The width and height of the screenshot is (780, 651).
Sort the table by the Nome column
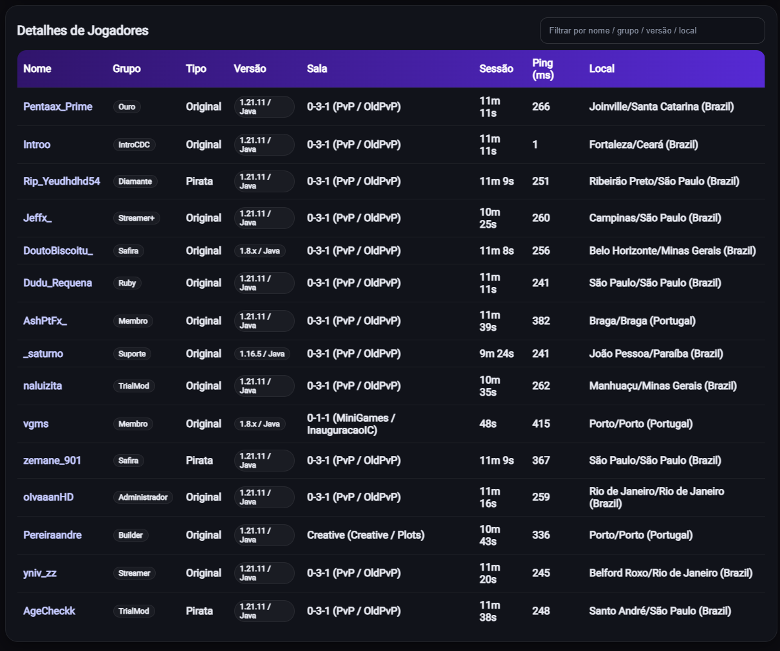pyautogui.click(x=37, y=69)
